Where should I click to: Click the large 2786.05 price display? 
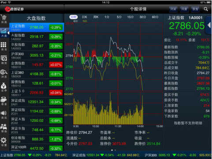point(187,26)
